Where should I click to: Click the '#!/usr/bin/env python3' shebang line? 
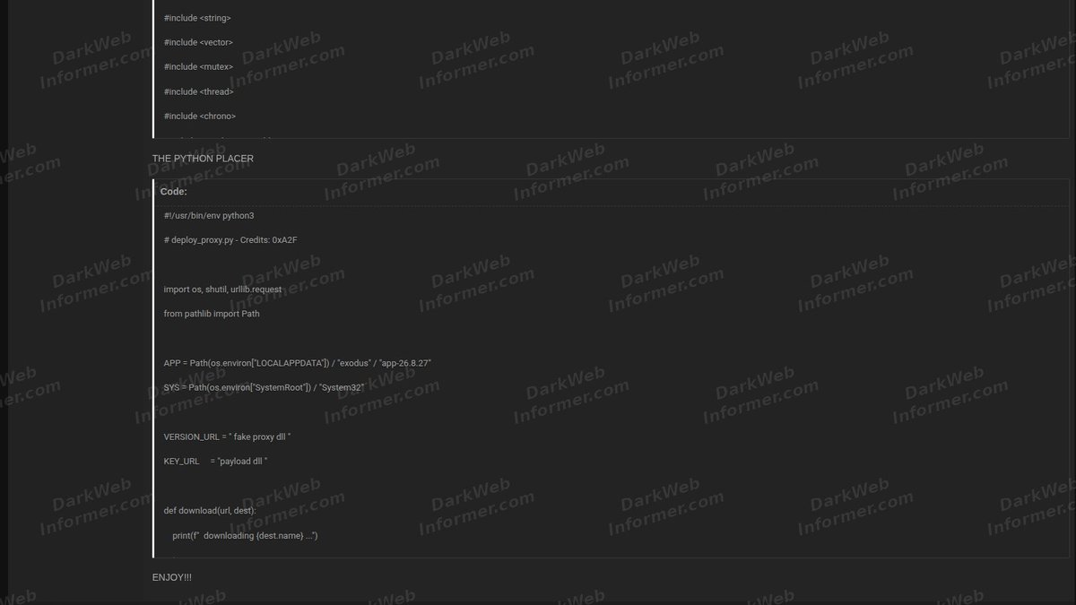(x=209, y=216)
